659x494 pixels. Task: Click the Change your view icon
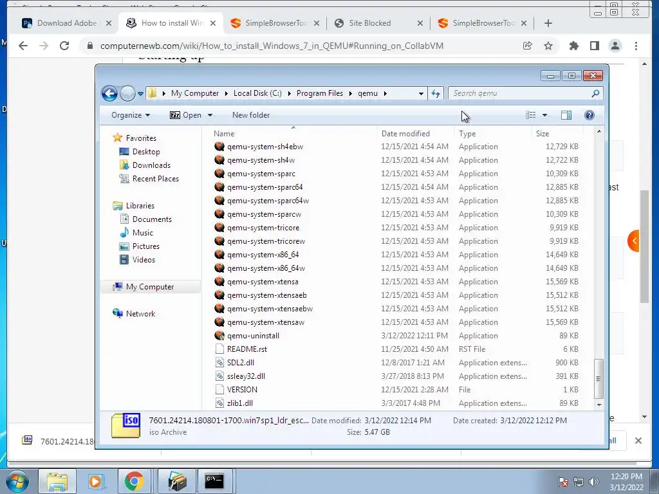point(531,115)
